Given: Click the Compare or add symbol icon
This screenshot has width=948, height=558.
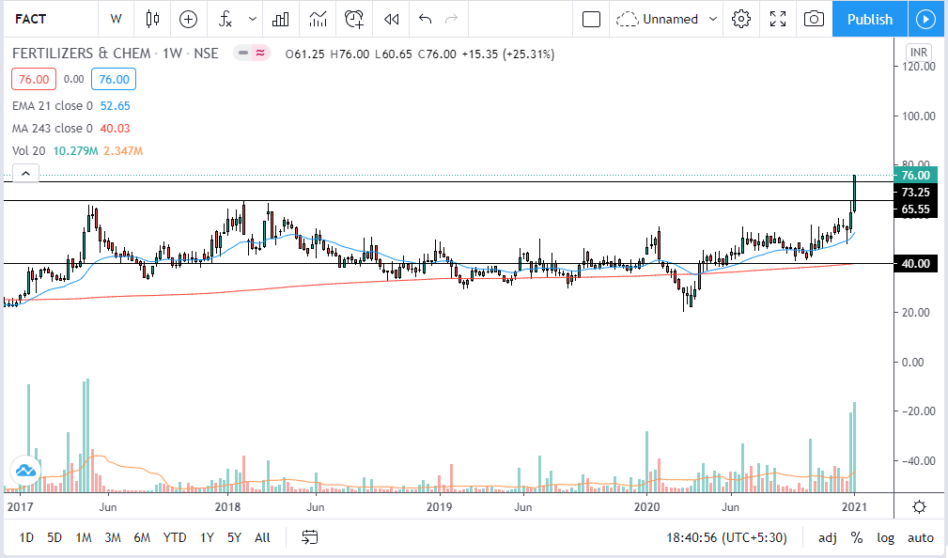Looking at the screenshot, I should [188, 20].
